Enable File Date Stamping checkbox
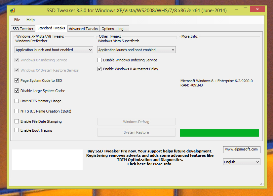 point(17,121)
